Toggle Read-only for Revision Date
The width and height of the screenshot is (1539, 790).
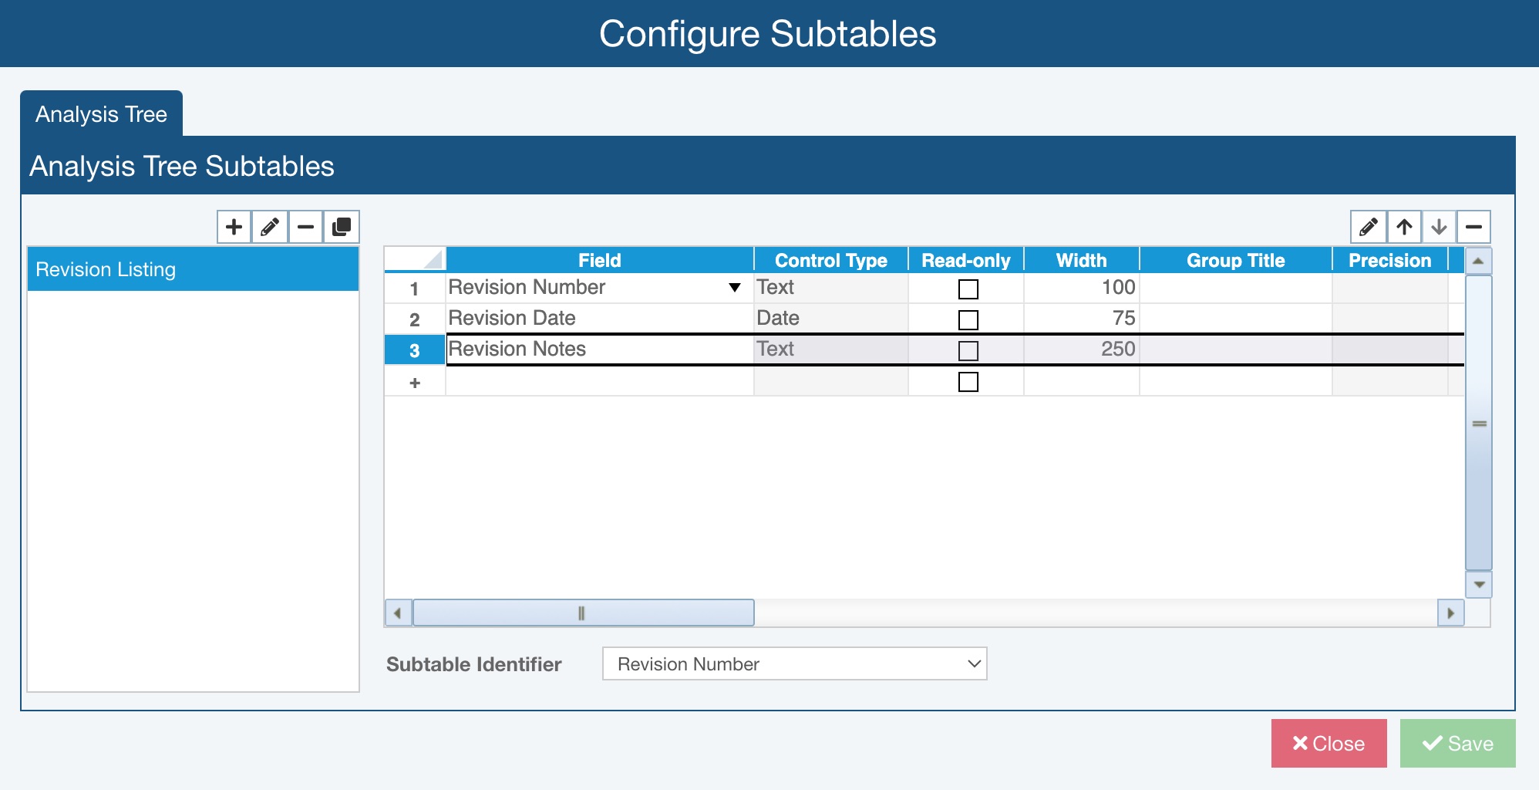coord(968,319)
